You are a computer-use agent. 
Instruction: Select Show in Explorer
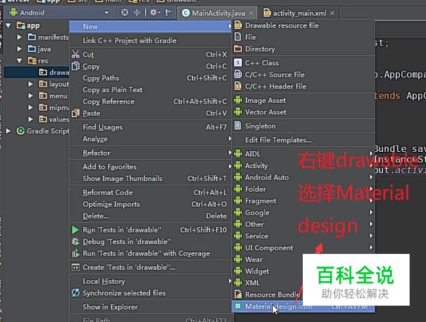[151, 307]
